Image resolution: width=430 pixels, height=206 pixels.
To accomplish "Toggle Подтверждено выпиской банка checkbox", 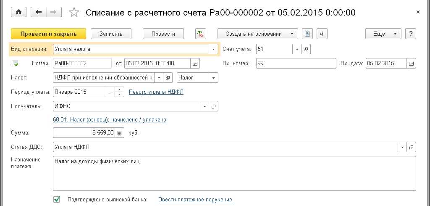I will pos(57,199).
